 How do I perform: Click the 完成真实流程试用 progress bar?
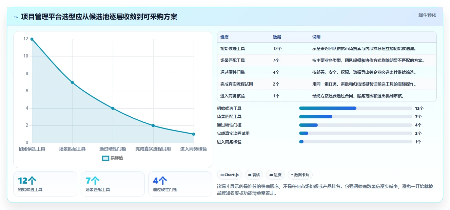coord(356,134)
